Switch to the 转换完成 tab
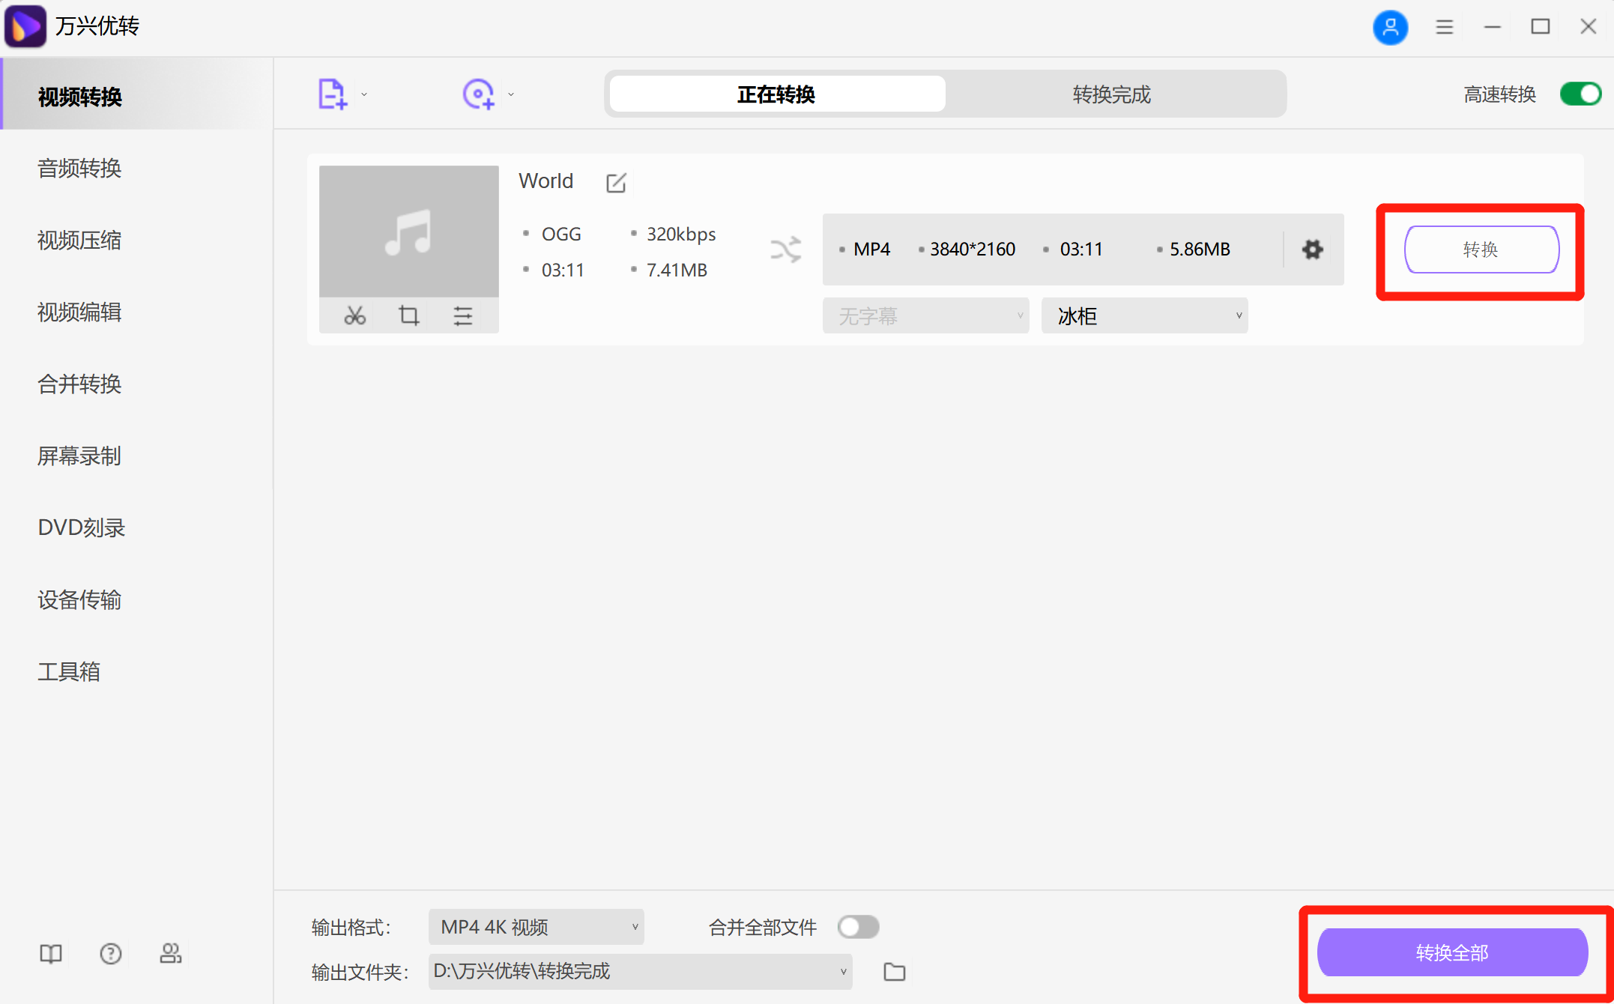The height and width of the screenshot is (1004, 1614). pyautogui.click(x=1110, y=94)
